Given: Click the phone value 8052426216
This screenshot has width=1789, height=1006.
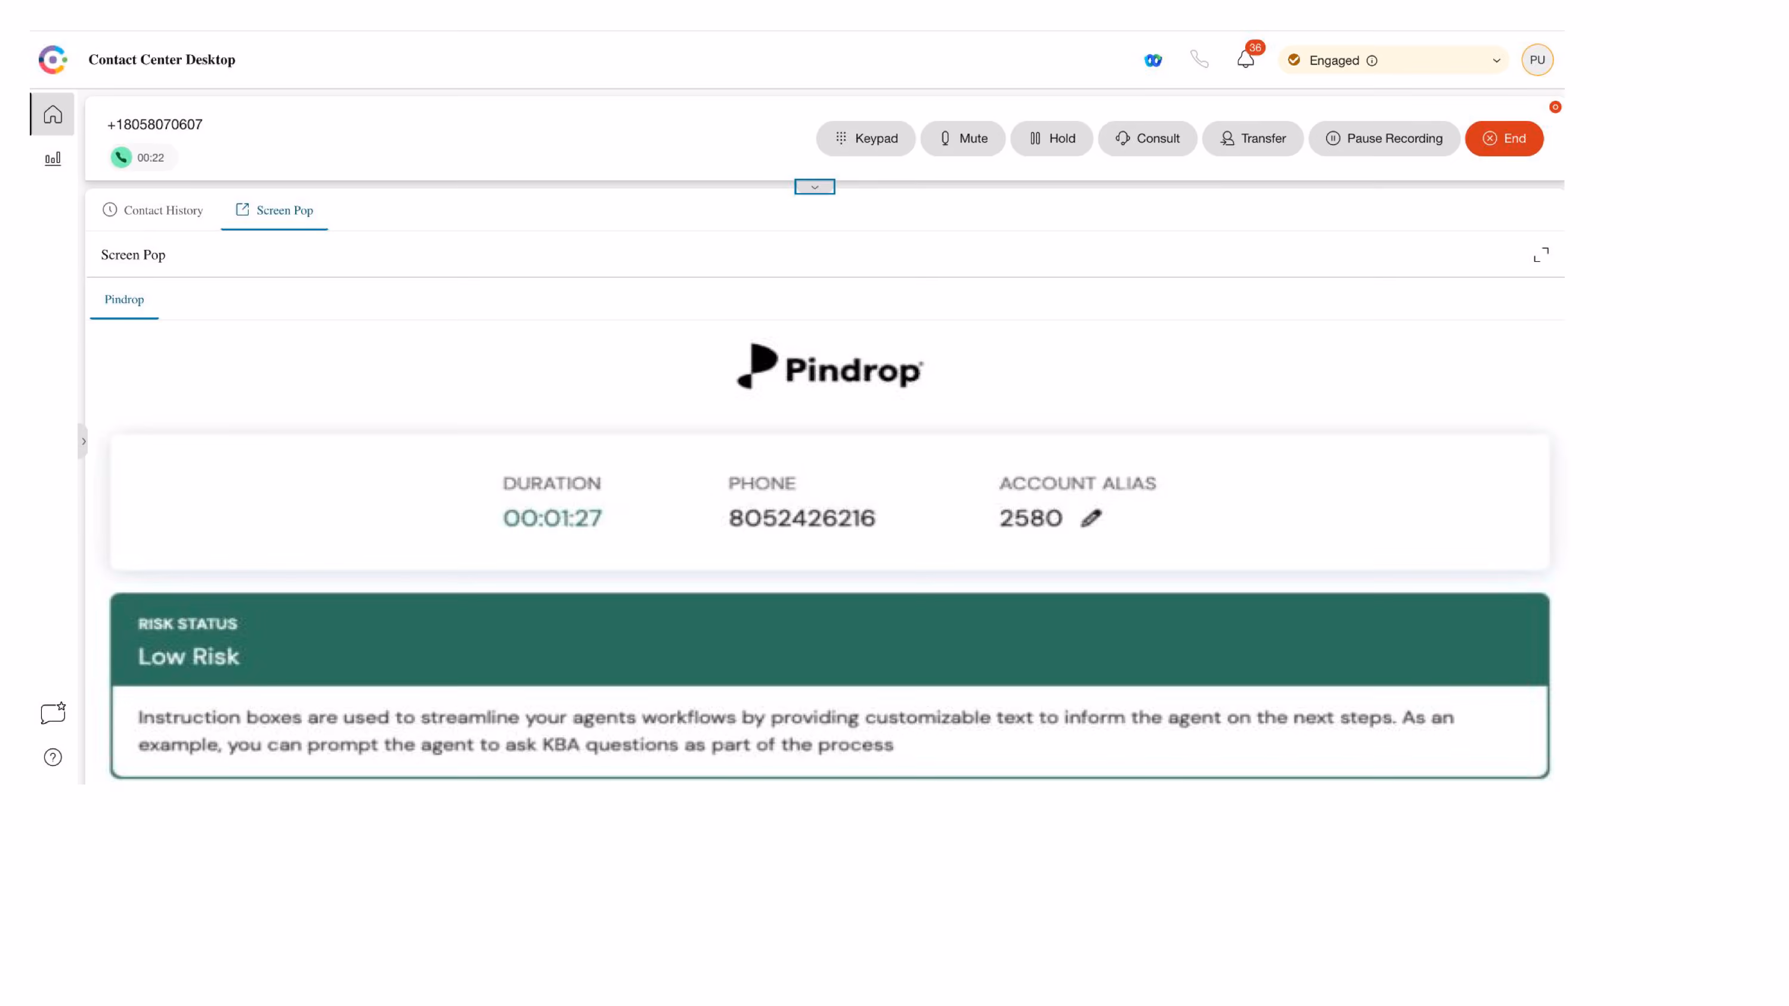Looking at the screenshot, I should [802, 519].
